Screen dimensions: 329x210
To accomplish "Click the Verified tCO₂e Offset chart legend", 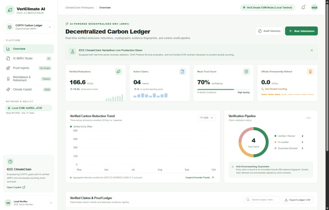I will 81,126.
